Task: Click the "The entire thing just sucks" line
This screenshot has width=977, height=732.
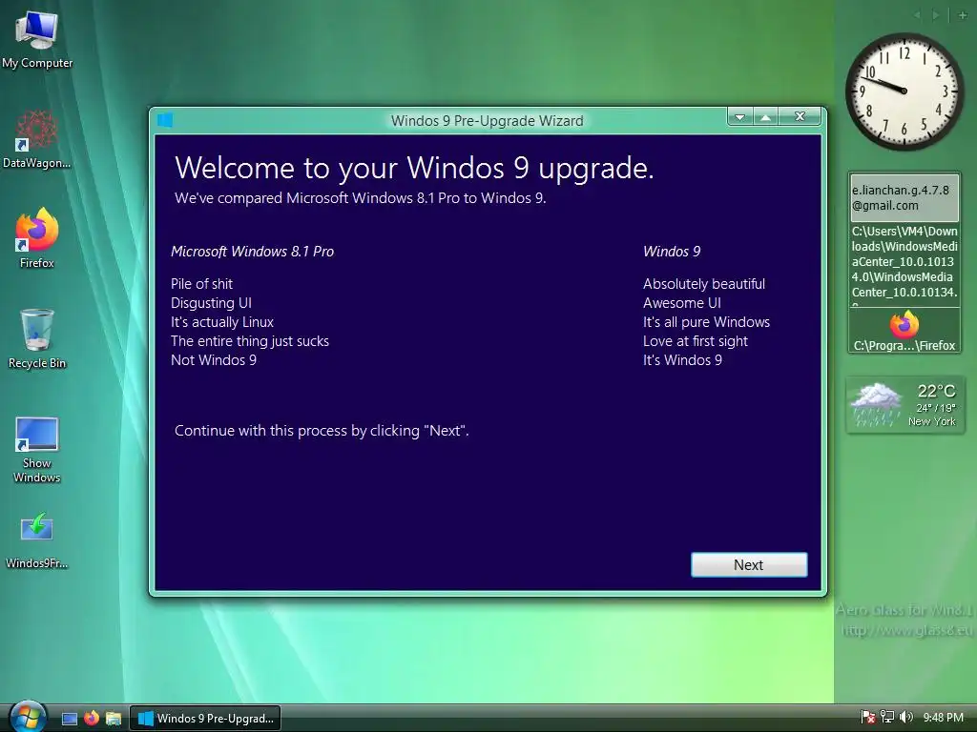Action: click(250, 341)
